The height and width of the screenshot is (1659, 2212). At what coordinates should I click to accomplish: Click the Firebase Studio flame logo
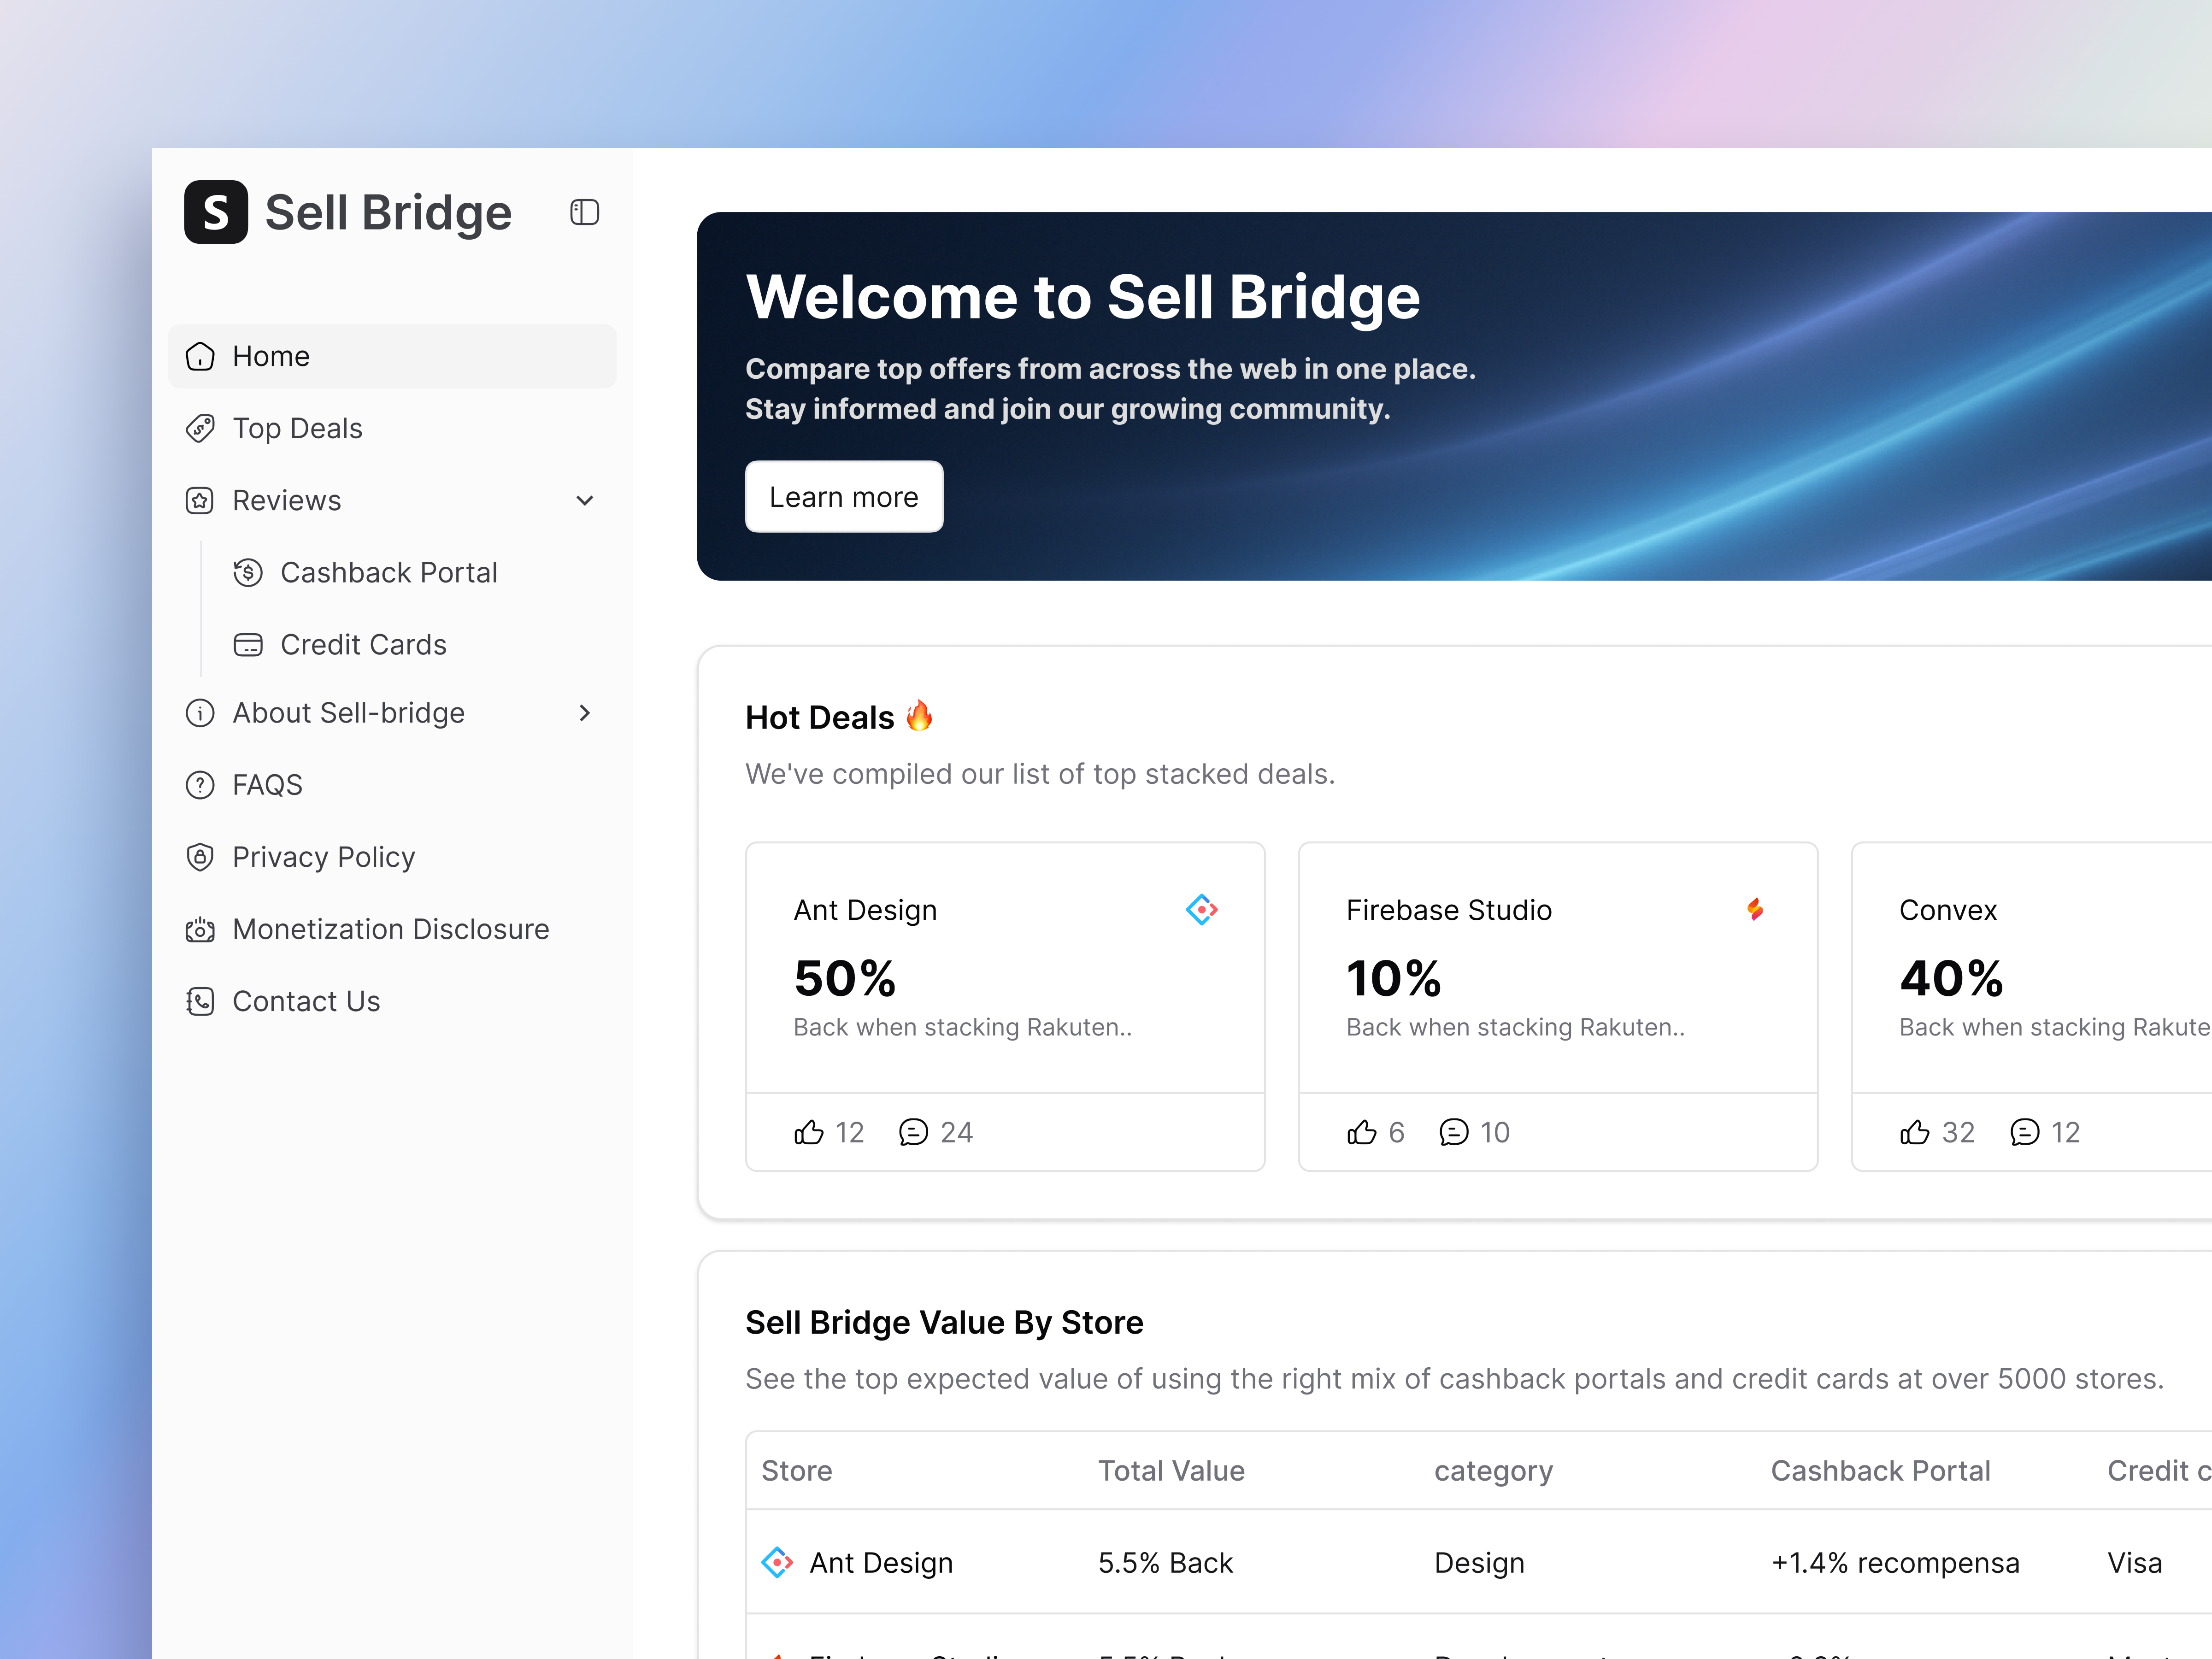1755,909
